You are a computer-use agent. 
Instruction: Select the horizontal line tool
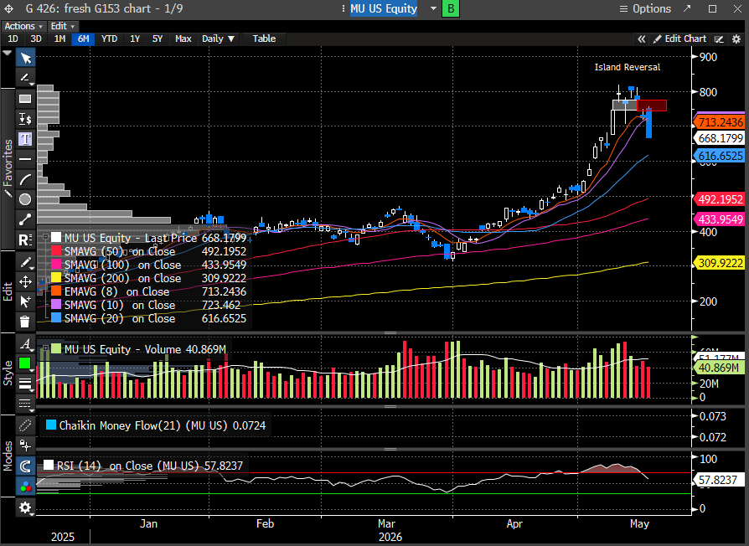click(25, 159)
